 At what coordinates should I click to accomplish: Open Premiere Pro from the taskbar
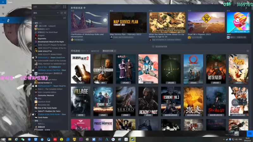81,139
